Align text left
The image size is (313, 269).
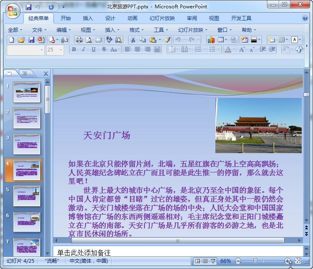[x=128, y=49]
